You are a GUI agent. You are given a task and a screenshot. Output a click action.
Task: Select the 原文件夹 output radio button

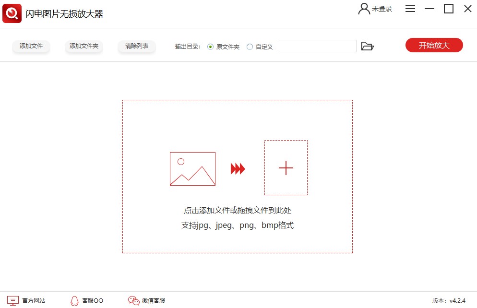pos(210,46)
